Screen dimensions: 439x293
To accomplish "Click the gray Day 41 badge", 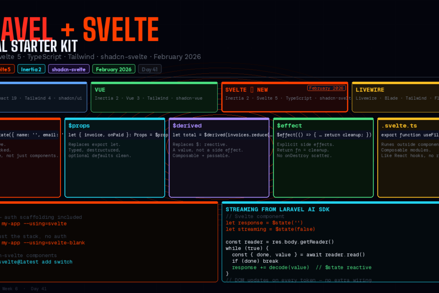I will [150, 69].
